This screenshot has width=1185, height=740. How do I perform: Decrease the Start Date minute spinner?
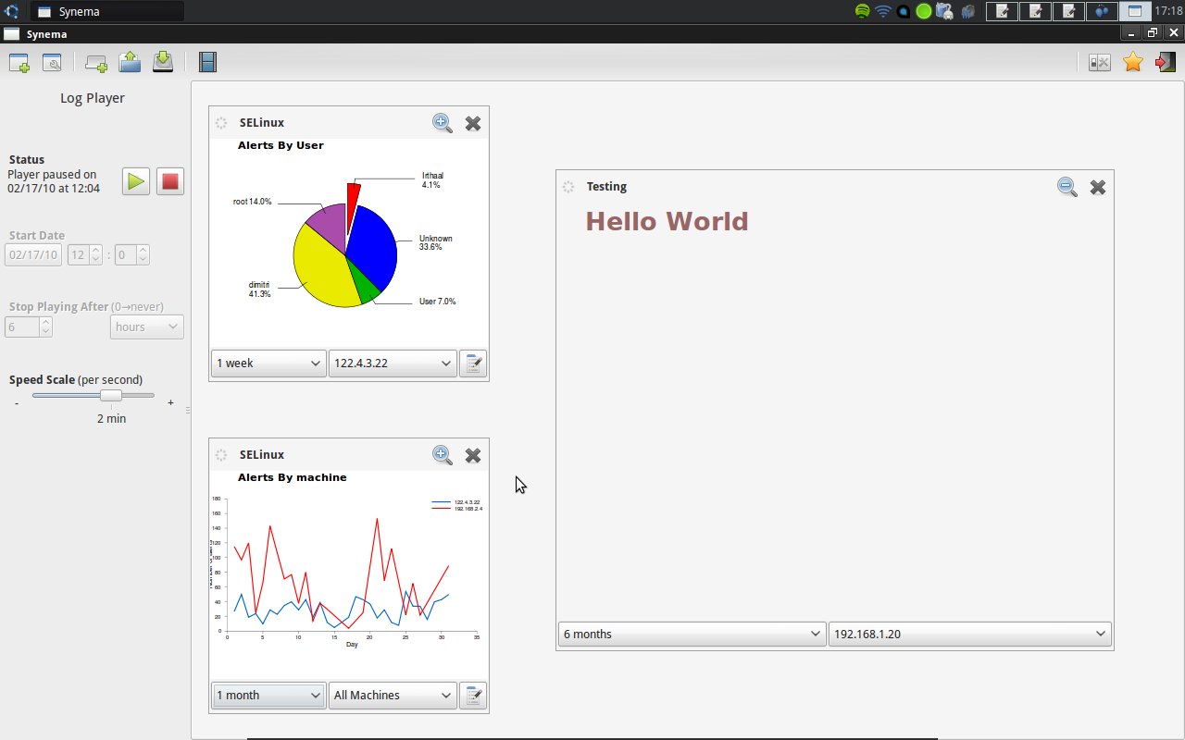click(143, 260)
